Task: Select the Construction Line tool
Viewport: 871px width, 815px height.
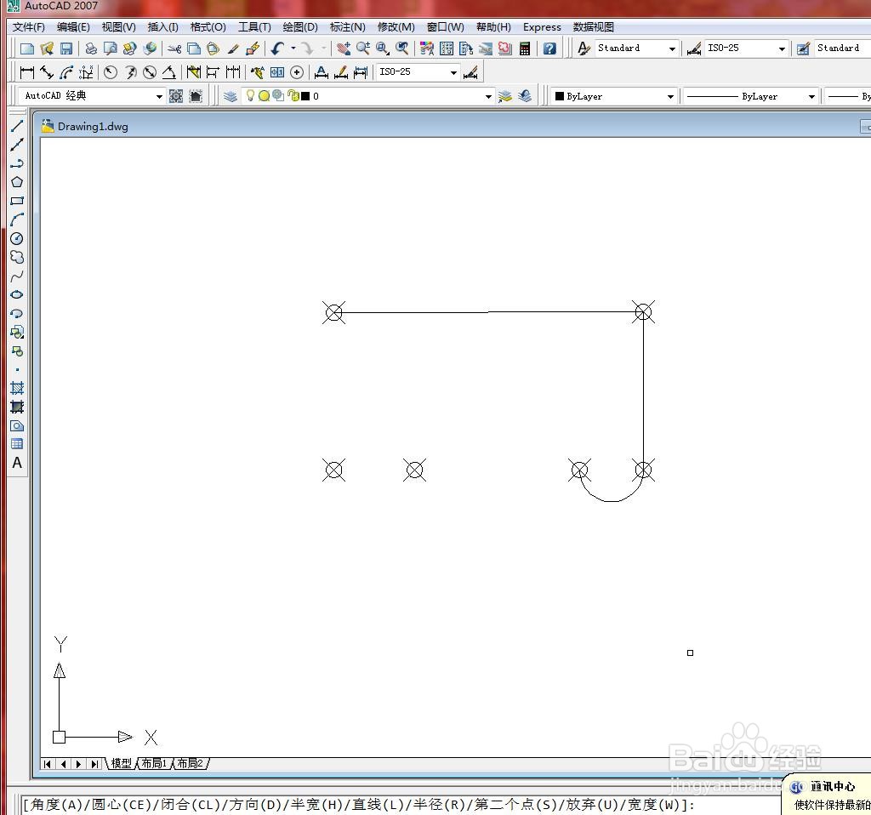Action: 17,145
